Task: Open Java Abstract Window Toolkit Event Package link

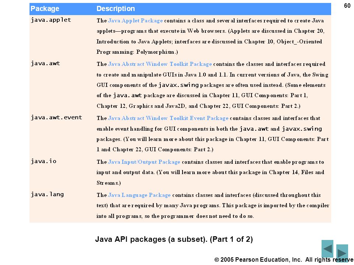Action: (168, 118)
